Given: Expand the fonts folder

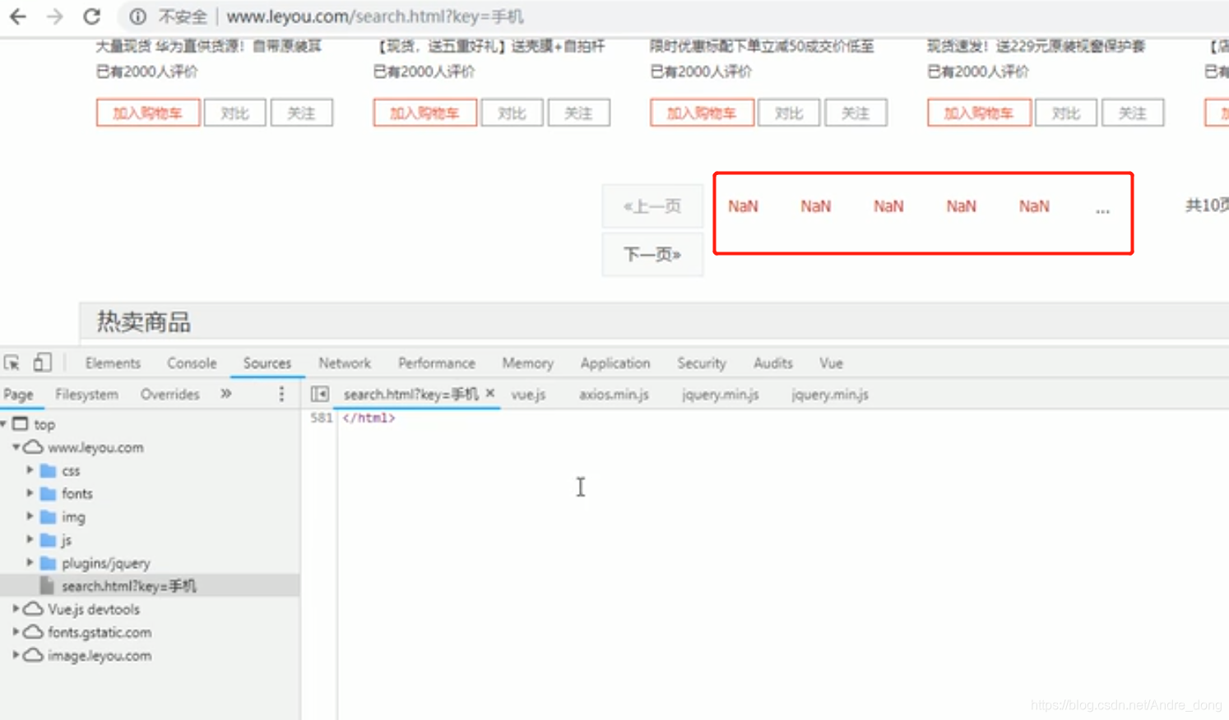Looking at the screenshot, I should tap(30, 493).
